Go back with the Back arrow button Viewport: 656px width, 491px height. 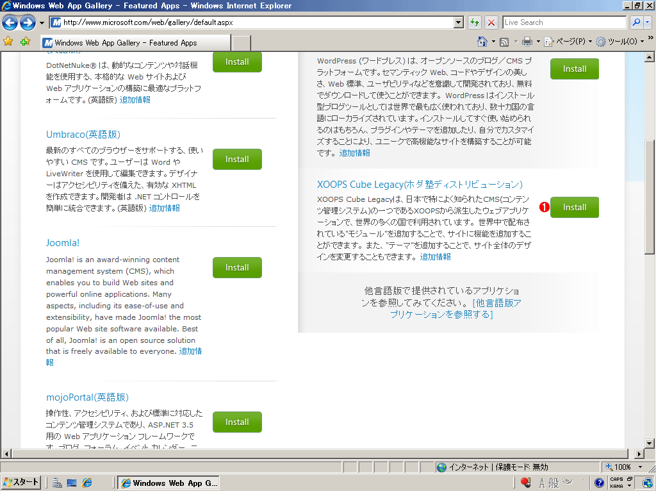10,22
